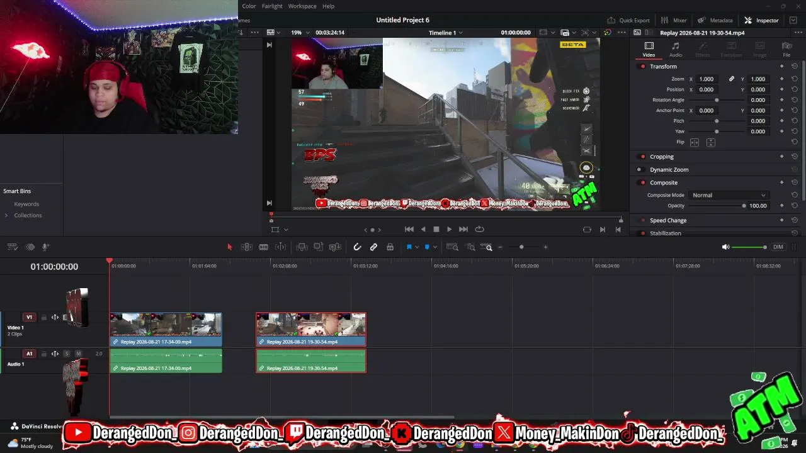Image resolution: width=806 pixels, height=453 pixels.
Task: Click the Full Extent Zoom icon
Action: tap(452, 247)
